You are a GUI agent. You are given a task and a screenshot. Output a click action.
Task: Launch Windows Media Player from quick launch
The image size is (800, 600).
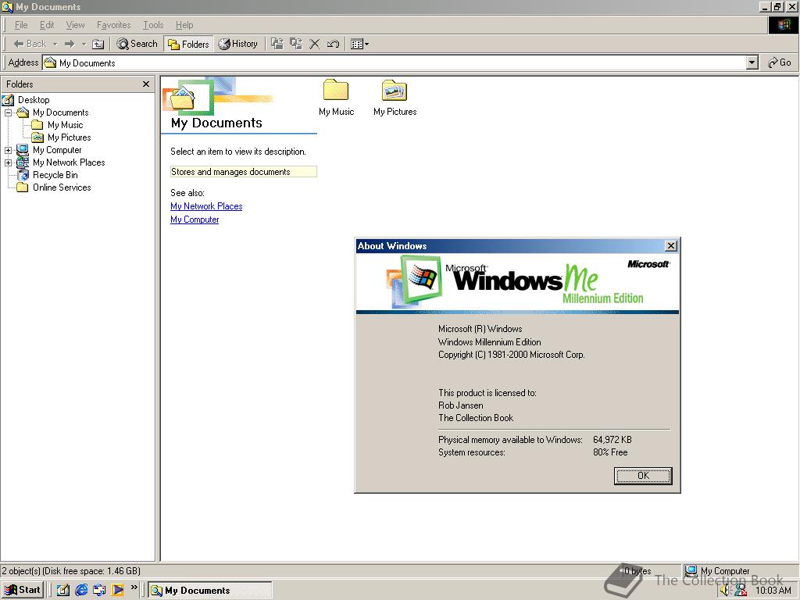(117, 591)
